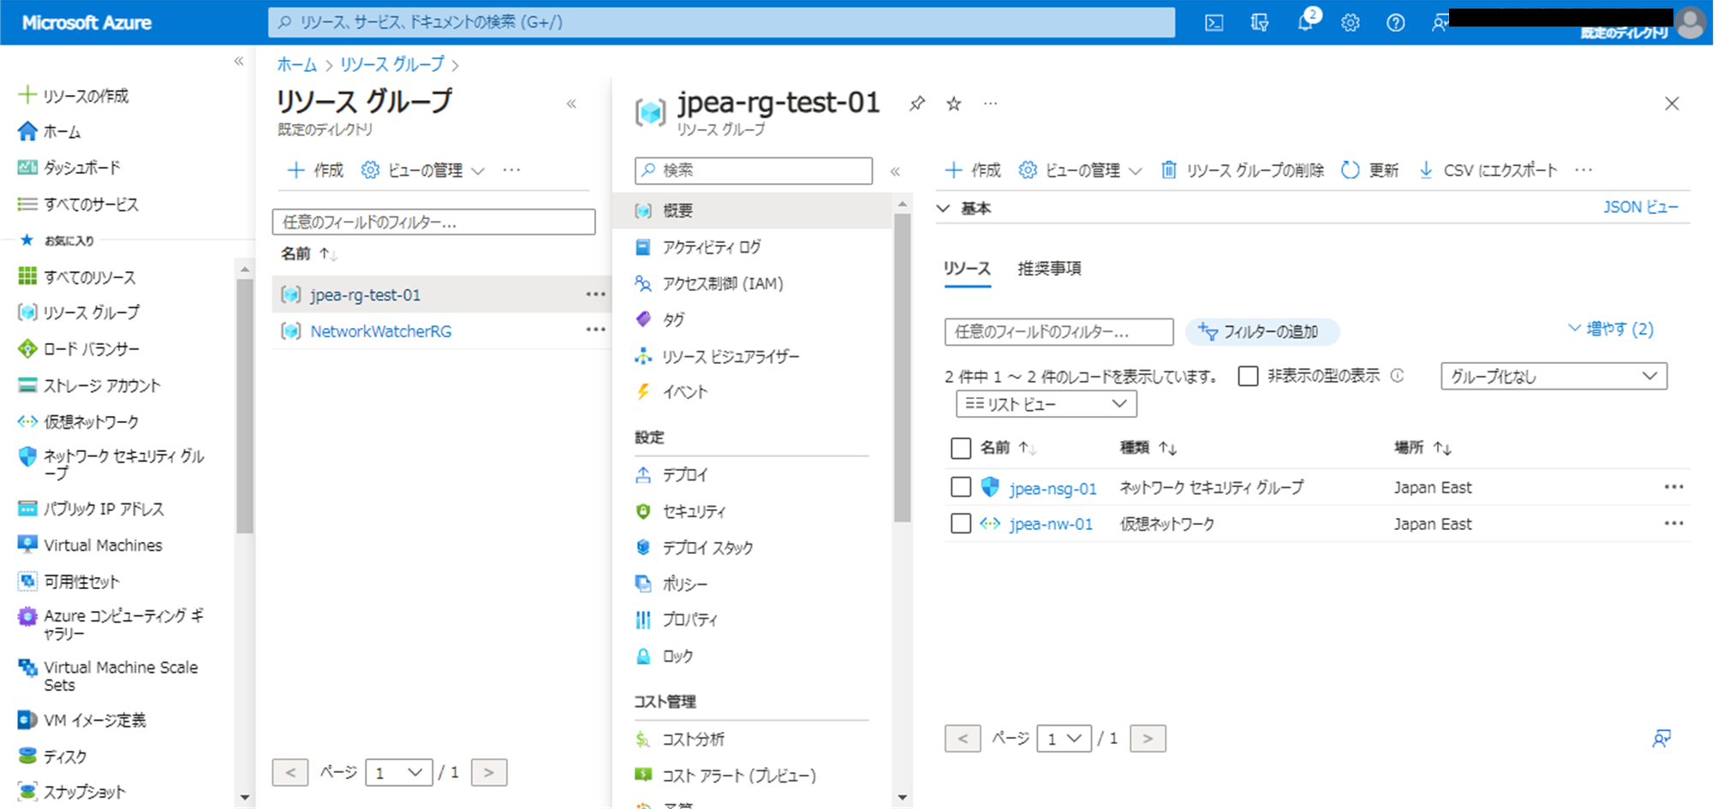Collapse the left portal sidebar
The height and width of the screenshot is (809, 1724).
(239, 61)
